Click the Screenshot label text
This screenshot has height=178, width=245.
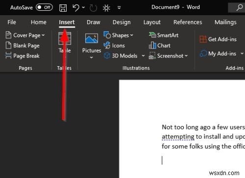tap(170, 56)
